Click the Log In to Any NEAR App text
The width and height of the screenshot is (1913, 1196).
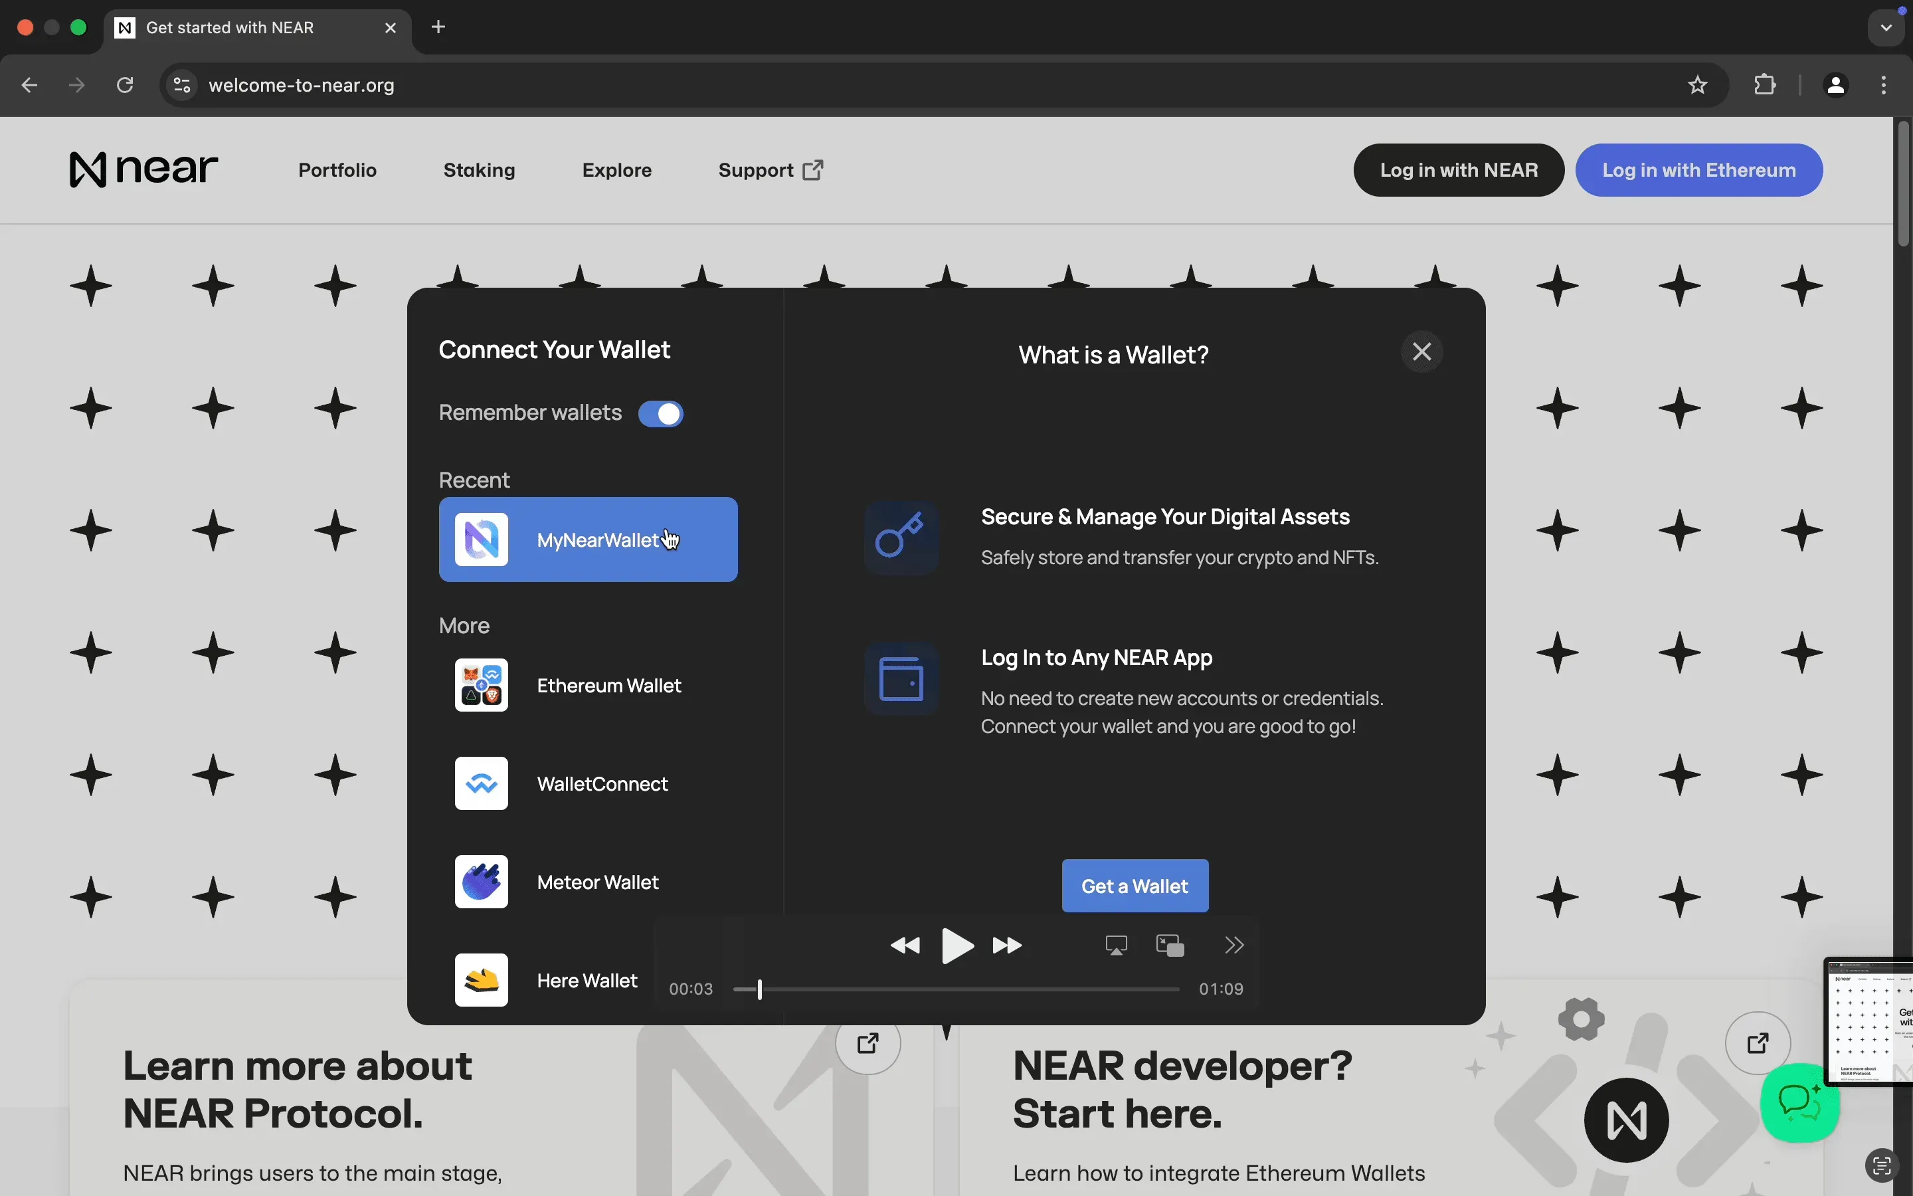pos(1097,657)
